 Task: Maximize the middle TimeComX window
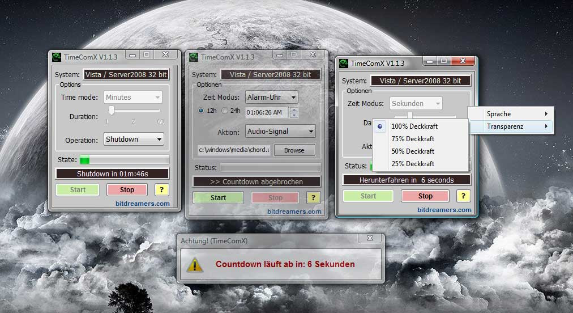click(294, 55)
